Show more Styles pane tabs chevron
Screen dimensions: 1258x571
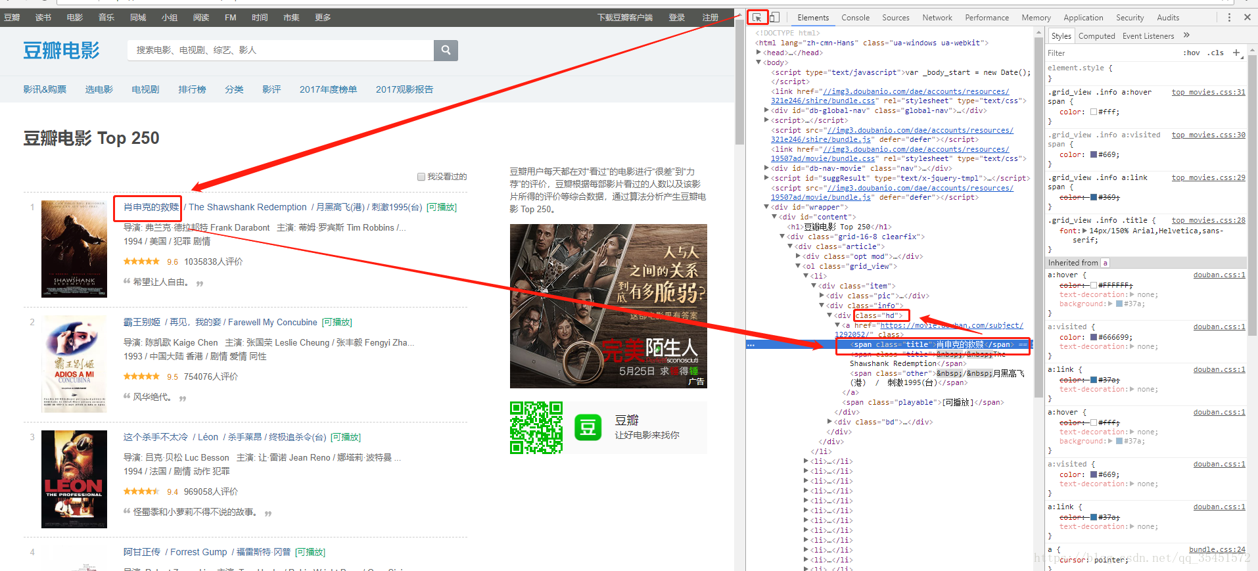pos(1186,35)
